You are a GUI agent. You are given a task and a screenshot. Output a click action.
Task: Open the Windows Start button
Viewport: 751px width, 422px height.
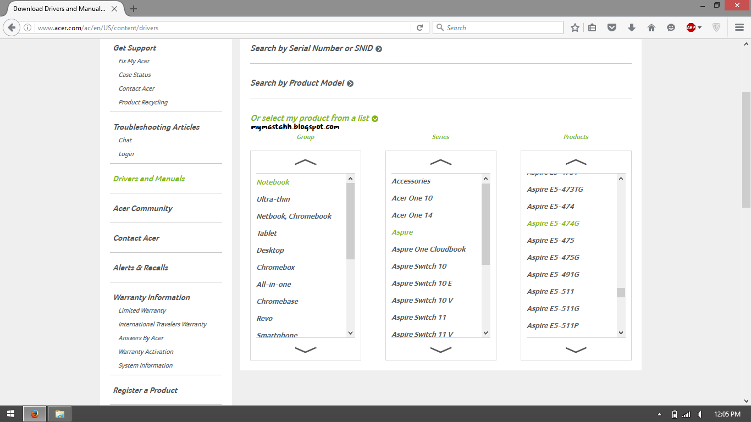pos(10,414)
